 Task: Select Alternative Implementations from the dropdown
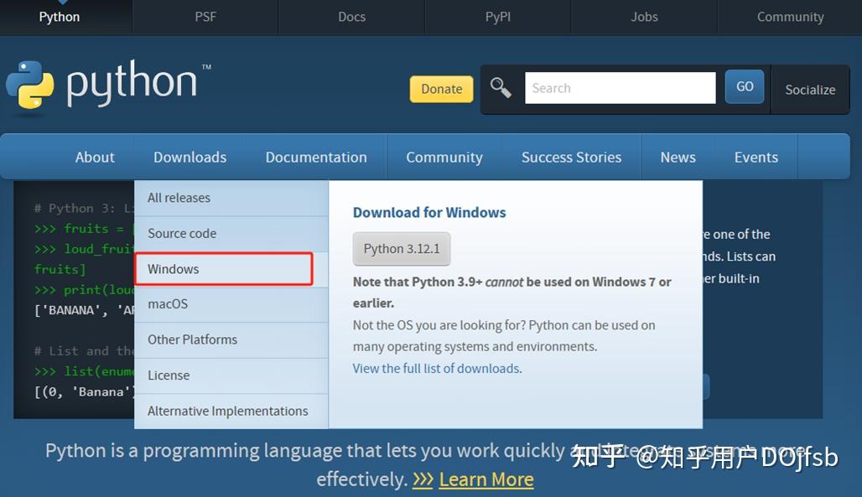(x=227, y=411)
